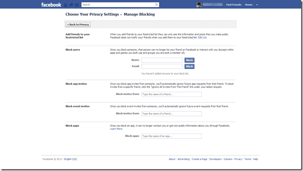The height and width of the screenshot is (171, 303).
Task: Open the Help footer link
Action: pyautogui.click(x=255, y=159)
